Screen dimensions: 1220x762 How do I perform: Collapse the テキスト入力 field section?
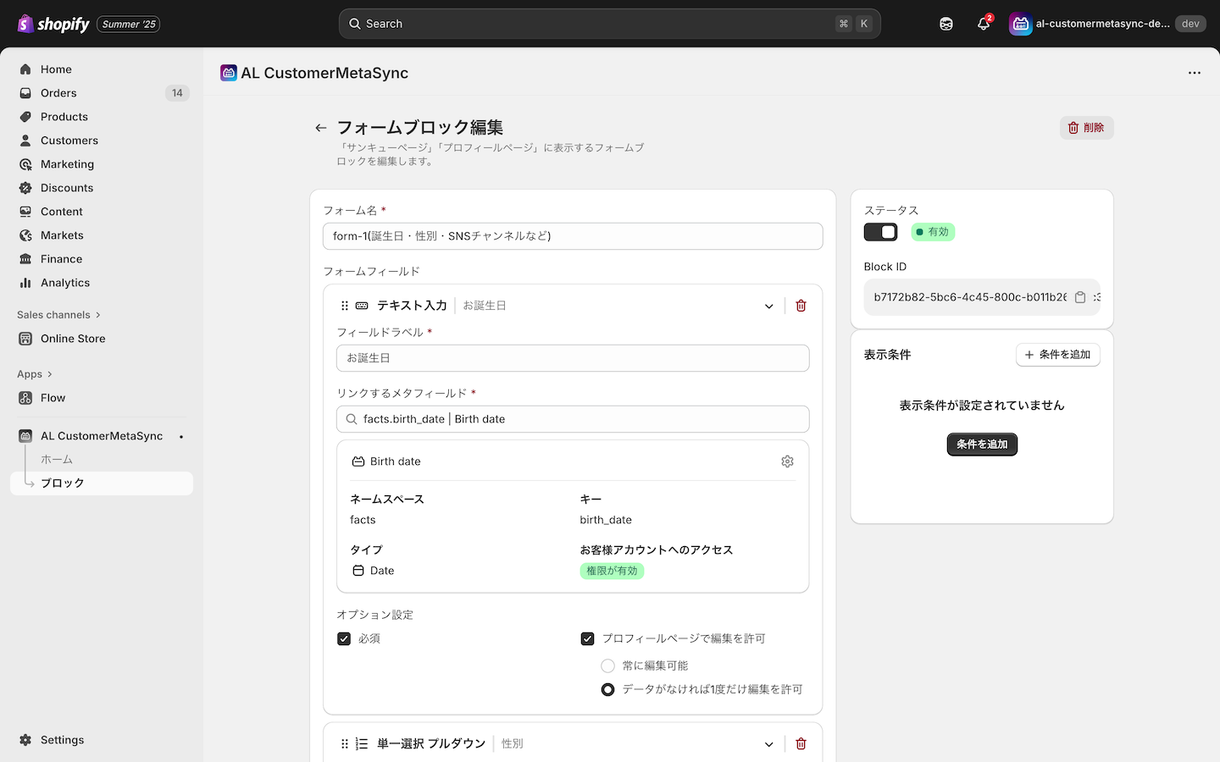point(768,306)
